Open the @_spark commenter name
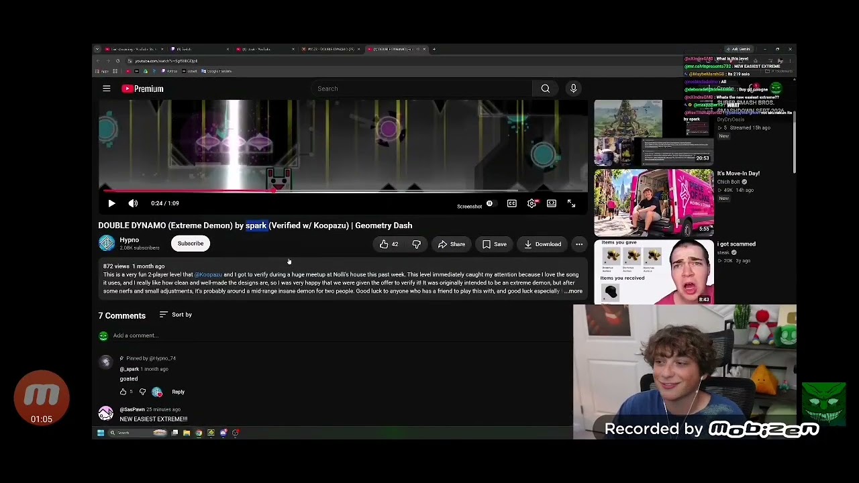The height and width of the screenshot is (483, 859). [130, 369]
